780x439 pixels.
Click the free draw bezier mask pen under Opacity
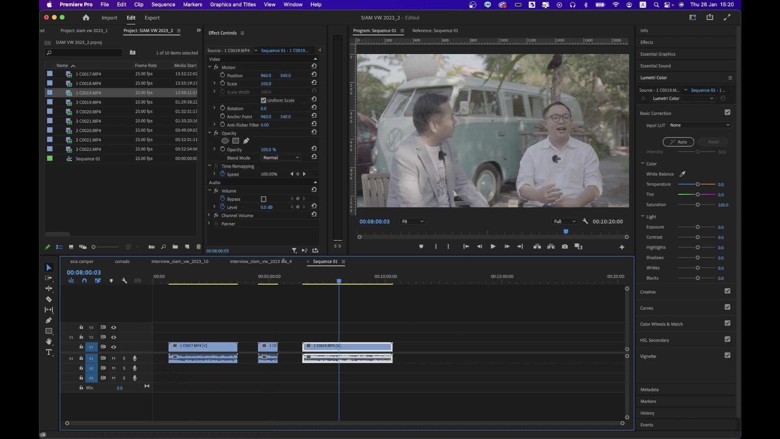(246, 141)
